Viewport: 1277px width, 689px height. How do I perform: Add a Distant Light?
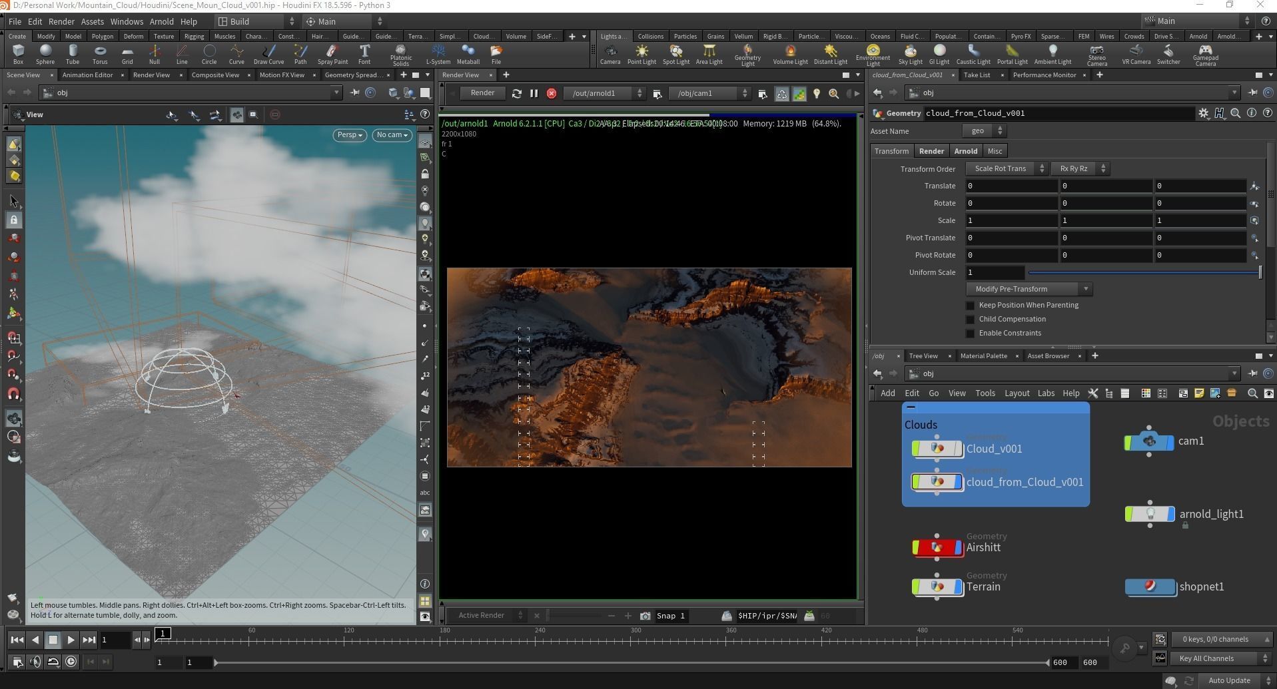(x=831, y=54)
